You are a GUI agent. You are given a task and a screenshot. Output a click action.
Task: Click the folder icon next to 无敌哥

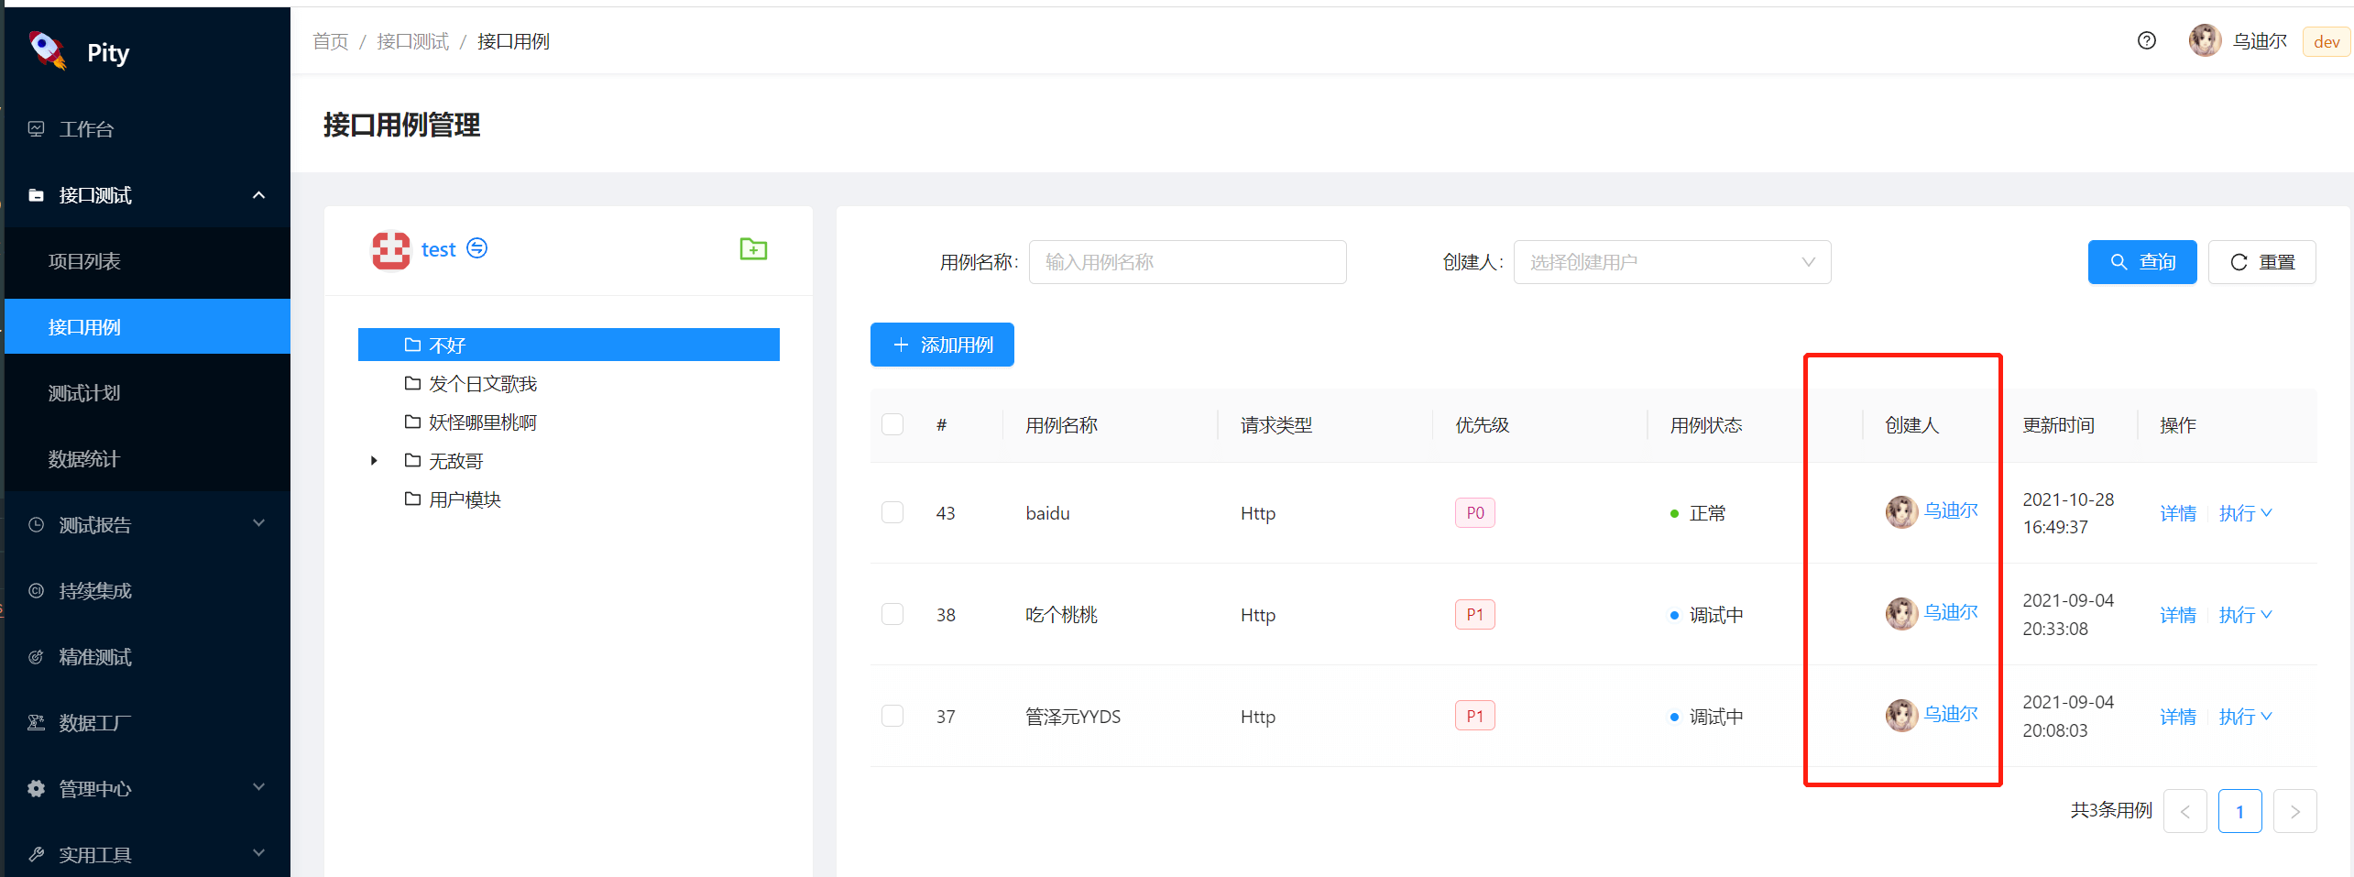[413, 460]
